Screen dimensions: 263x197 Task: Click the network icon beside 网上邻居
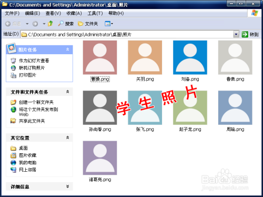pos(13,170)
